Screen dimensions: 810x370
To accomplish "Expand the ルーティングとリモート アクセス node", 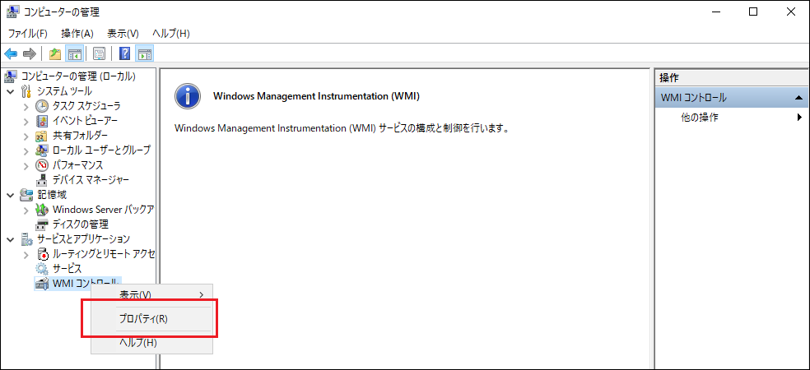I will [26, 254].
